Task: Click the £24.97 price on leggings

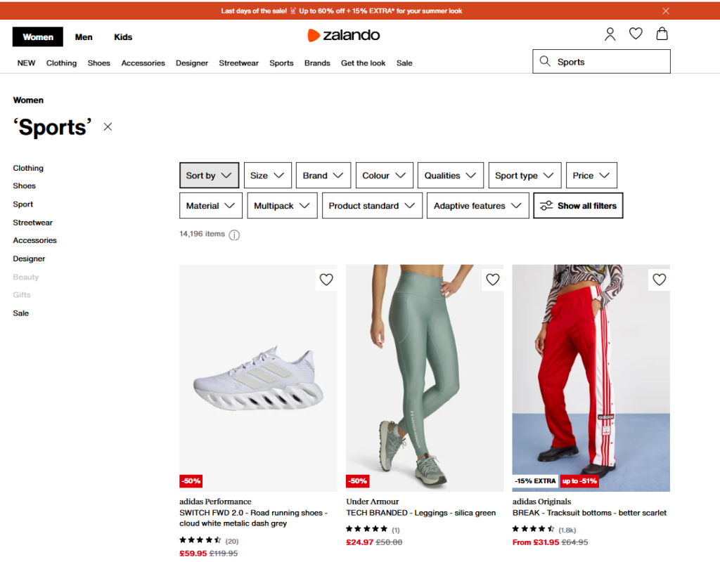Action: (360, 542)
